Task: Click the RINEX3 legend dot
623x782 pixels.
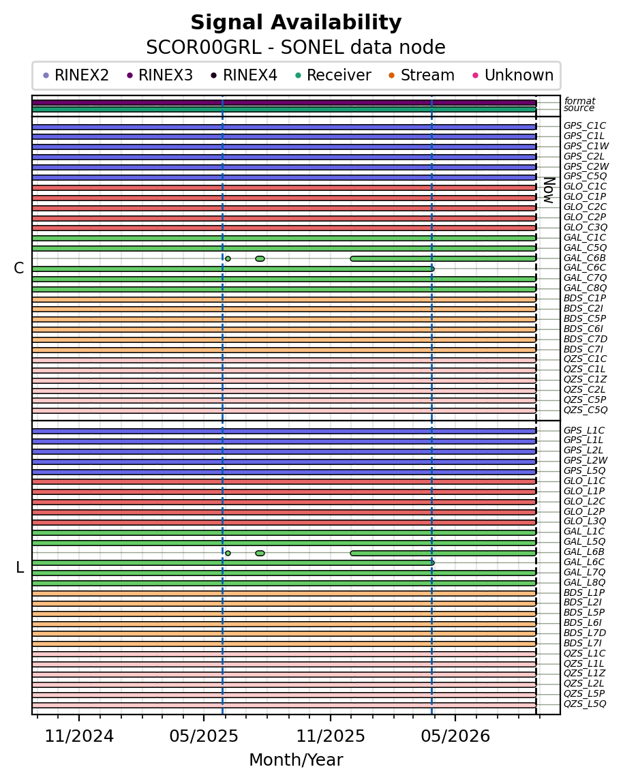Action: pyautogui.click(x=130, y=76)
